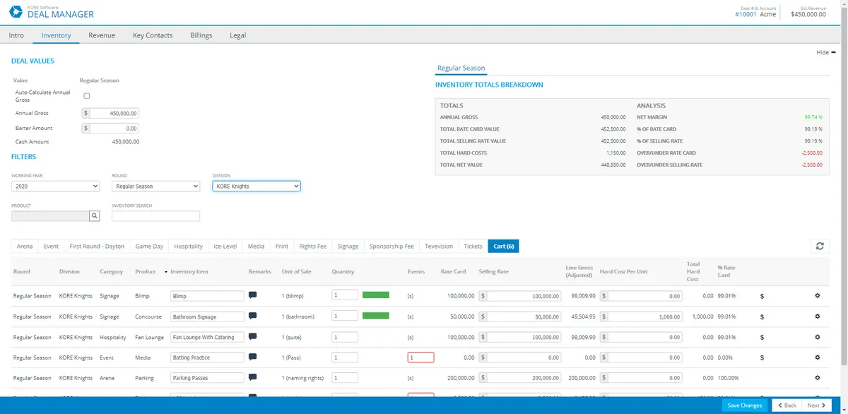
Task: Edit Batting Practice events field
Action: [x=420, y=357]
